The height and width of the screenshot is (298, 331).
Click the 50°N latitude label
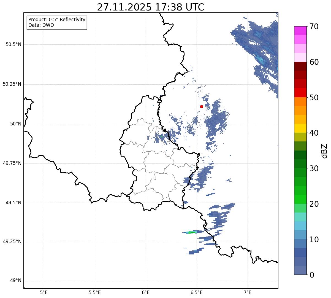click(16, 124)
